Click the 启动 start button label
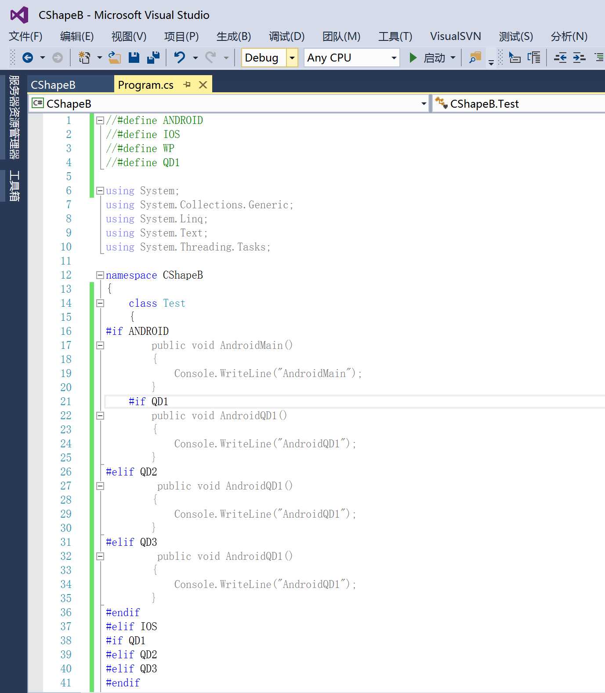The width and height of the screenshot is (605, 693). 434,58
